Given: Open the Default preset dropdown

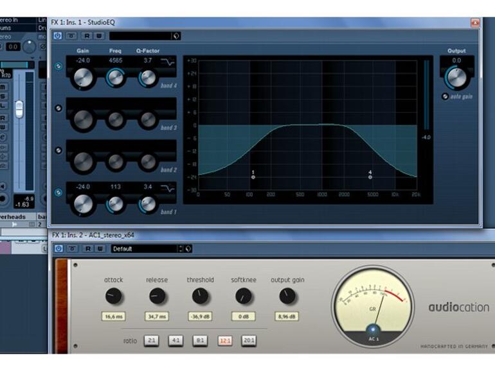Looking at the screenshot, I should tap(147, 248).
